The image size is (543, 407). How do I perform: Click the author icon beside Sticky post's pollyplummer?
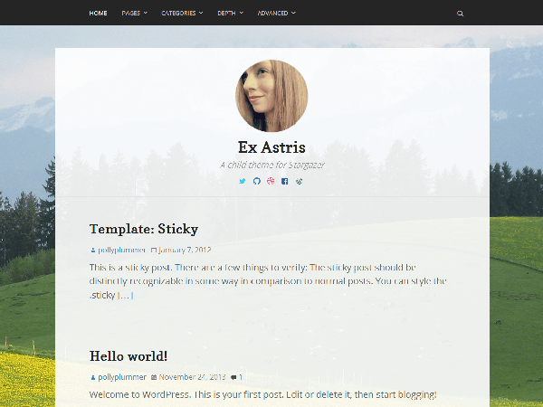pos(93,250)
